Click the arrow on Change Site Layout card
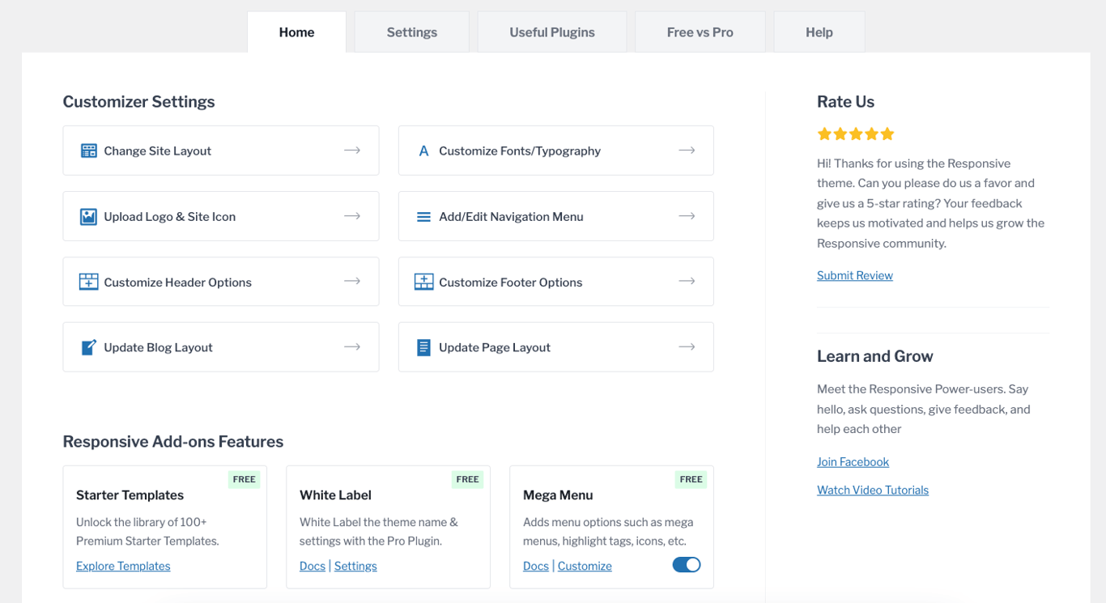Screen dimensions: 1106x603 tap(352, 150)
